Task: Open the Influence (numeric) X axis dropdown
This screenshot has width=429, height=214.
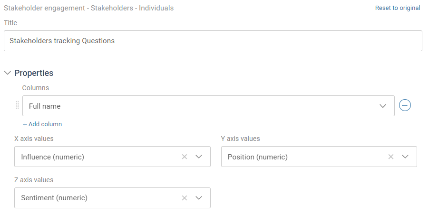Action: tap(112, 157)
